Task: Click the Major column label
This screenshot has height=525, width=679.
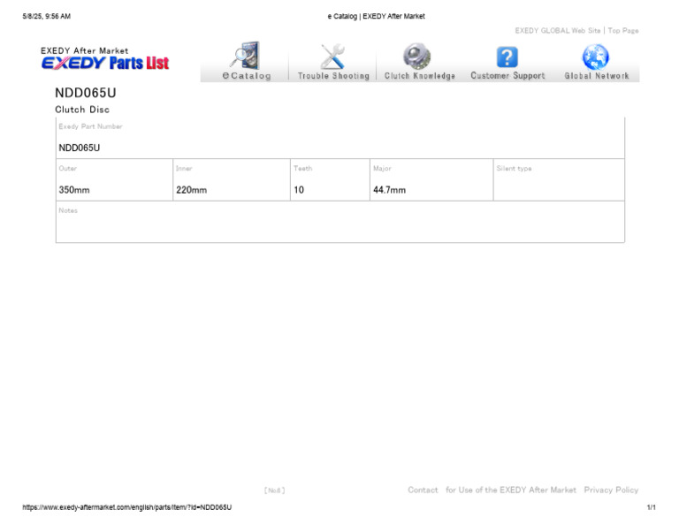Action: (382, 168)
